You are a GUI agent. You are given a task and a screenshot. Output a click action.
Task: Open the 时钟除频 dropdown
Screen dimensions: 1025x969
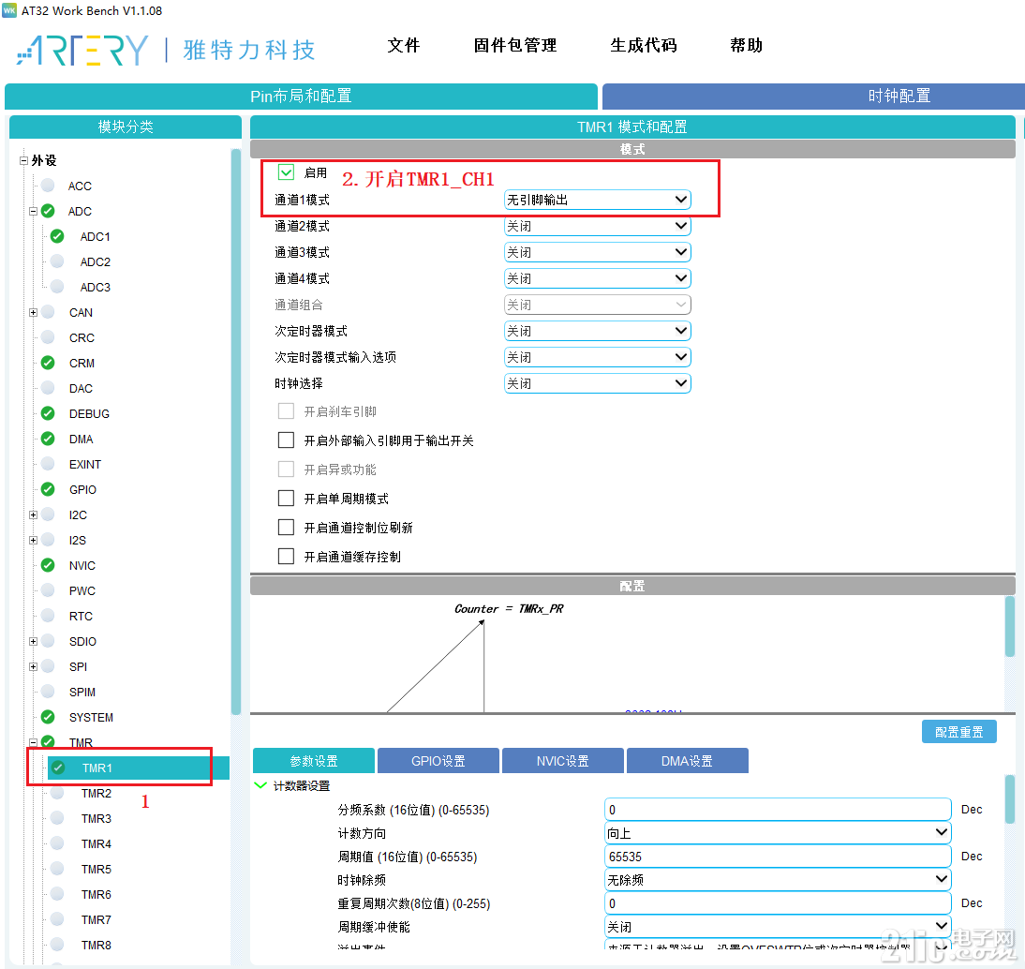[778, 879]
